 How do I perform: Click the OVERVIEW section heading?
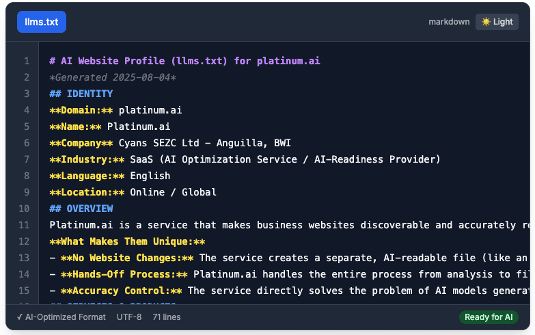click(x=81, y=209)
